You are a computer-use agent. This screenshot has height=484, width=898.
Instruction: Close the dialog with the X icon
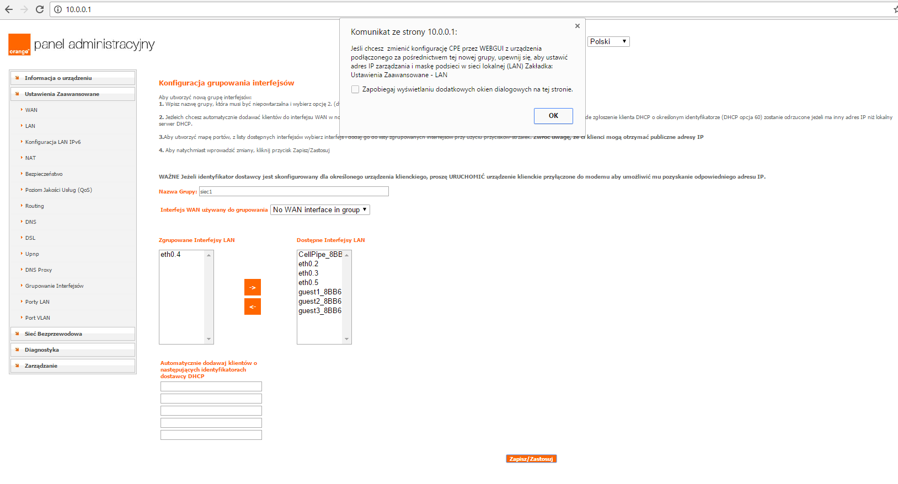578,26
